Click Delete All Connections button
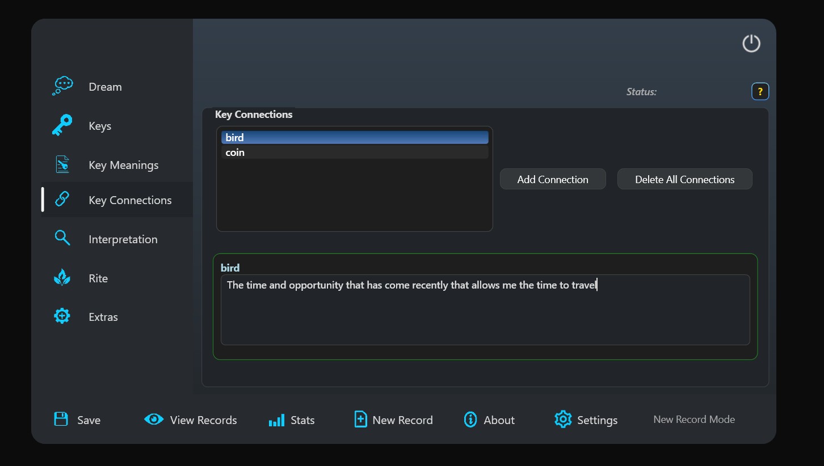 pyautogui.click(x=684, y=179)
